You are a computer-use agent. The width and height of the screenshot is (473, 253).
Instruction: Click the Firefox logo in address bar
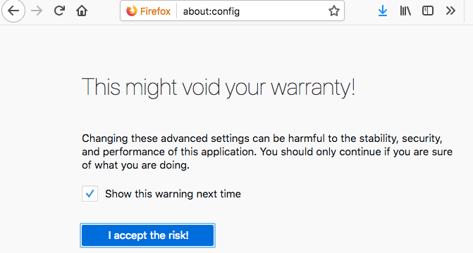coord(131,11)
